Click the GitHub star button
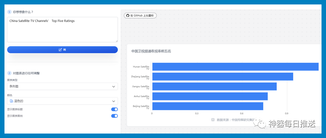 [x=140, y=16]
